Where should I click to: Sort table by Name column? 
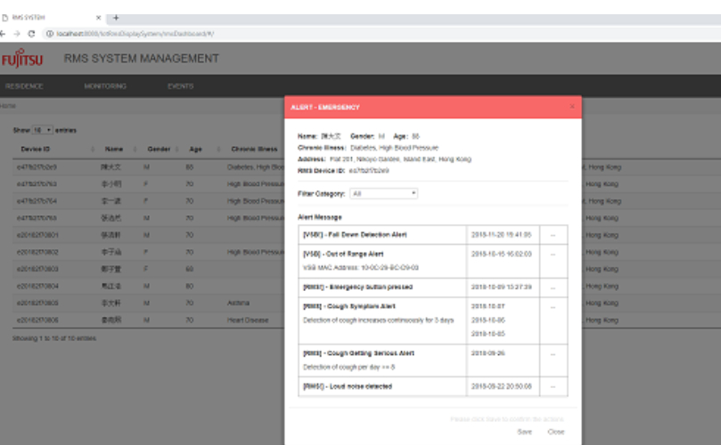point(114,150)
